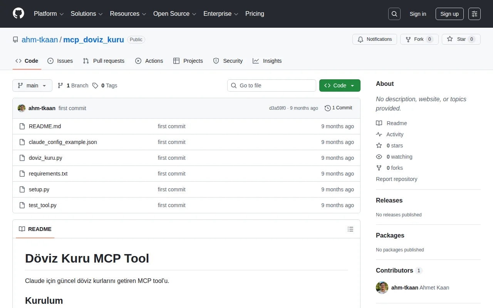Click the Notifications bell
This screenshot has width=493, height=308.
tap(361, 39)
